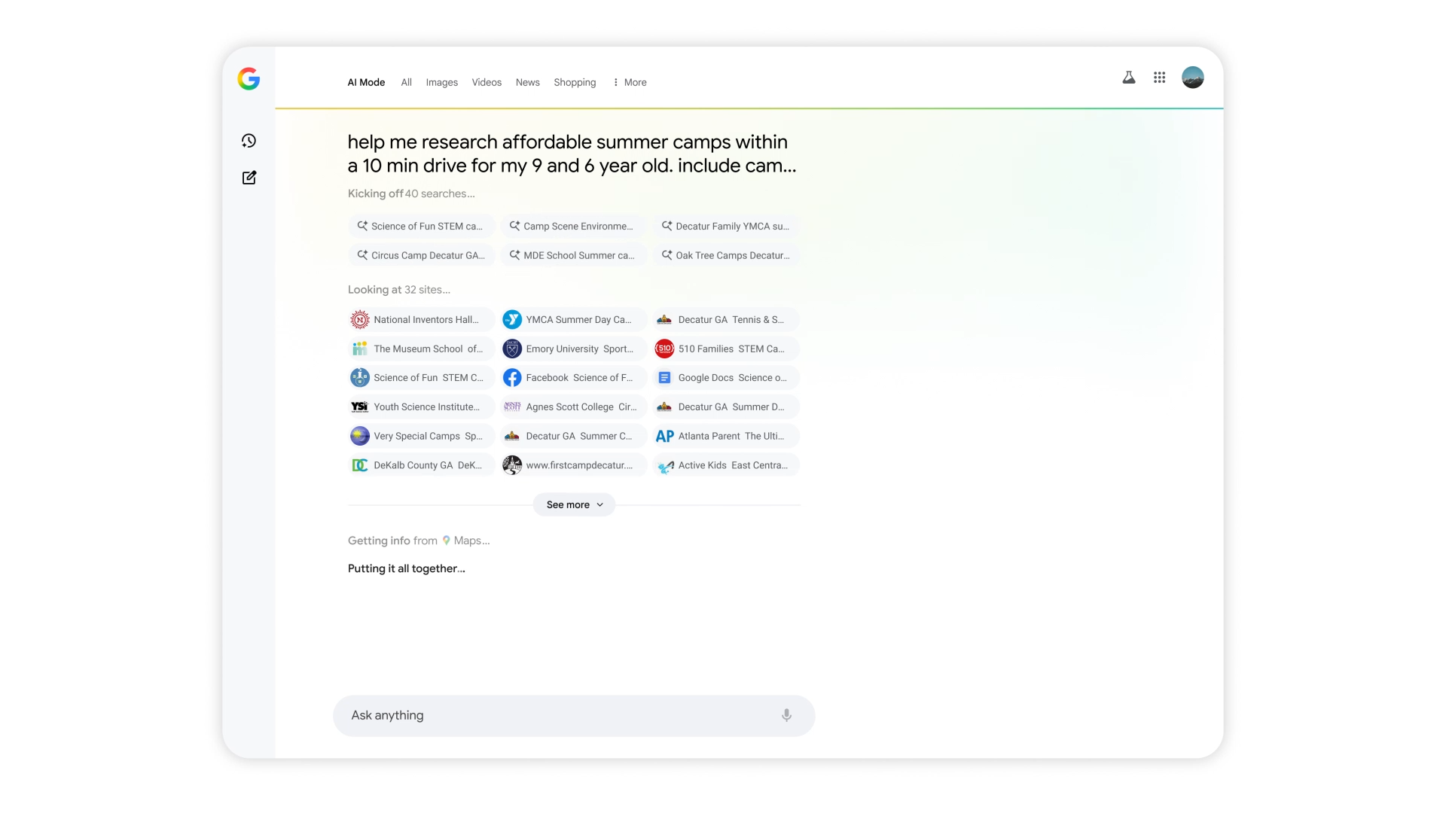
Task: Collapse the sites list via the chevron
Action: pyautogui.click(x=599, y=505)
